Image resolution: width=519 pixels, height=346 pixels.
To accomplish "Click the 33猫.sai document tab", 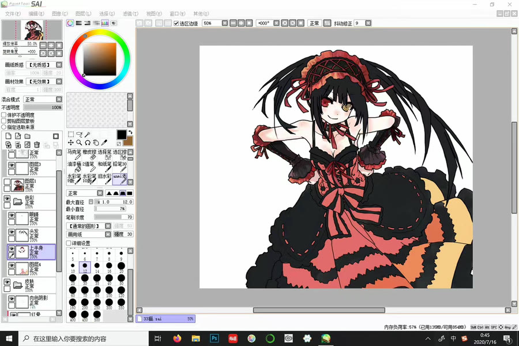I will tap(166, 318).
